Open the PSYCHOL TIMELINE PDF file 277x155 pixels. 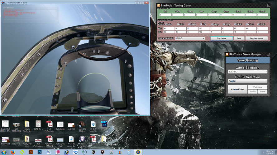tap(49, 139)
